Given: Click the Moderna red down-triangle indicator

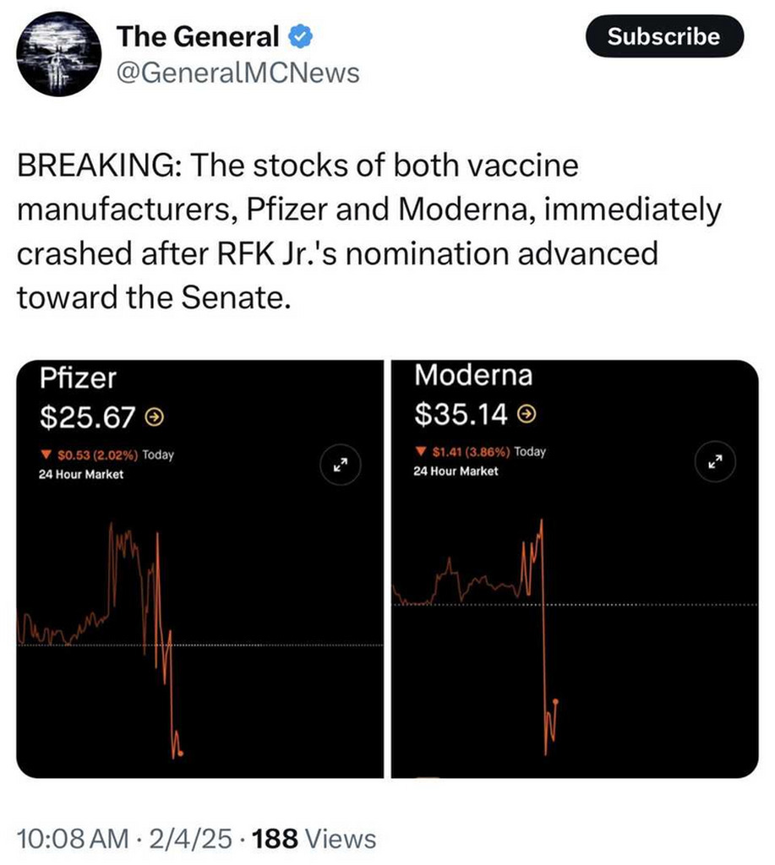Looking at the screenshot, I should coord(420,451).
